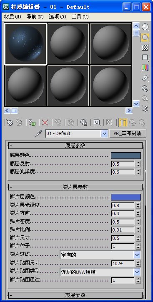Click the 底层光泽度 value field 0.6
153x302 pixels.
pos(123,172)
